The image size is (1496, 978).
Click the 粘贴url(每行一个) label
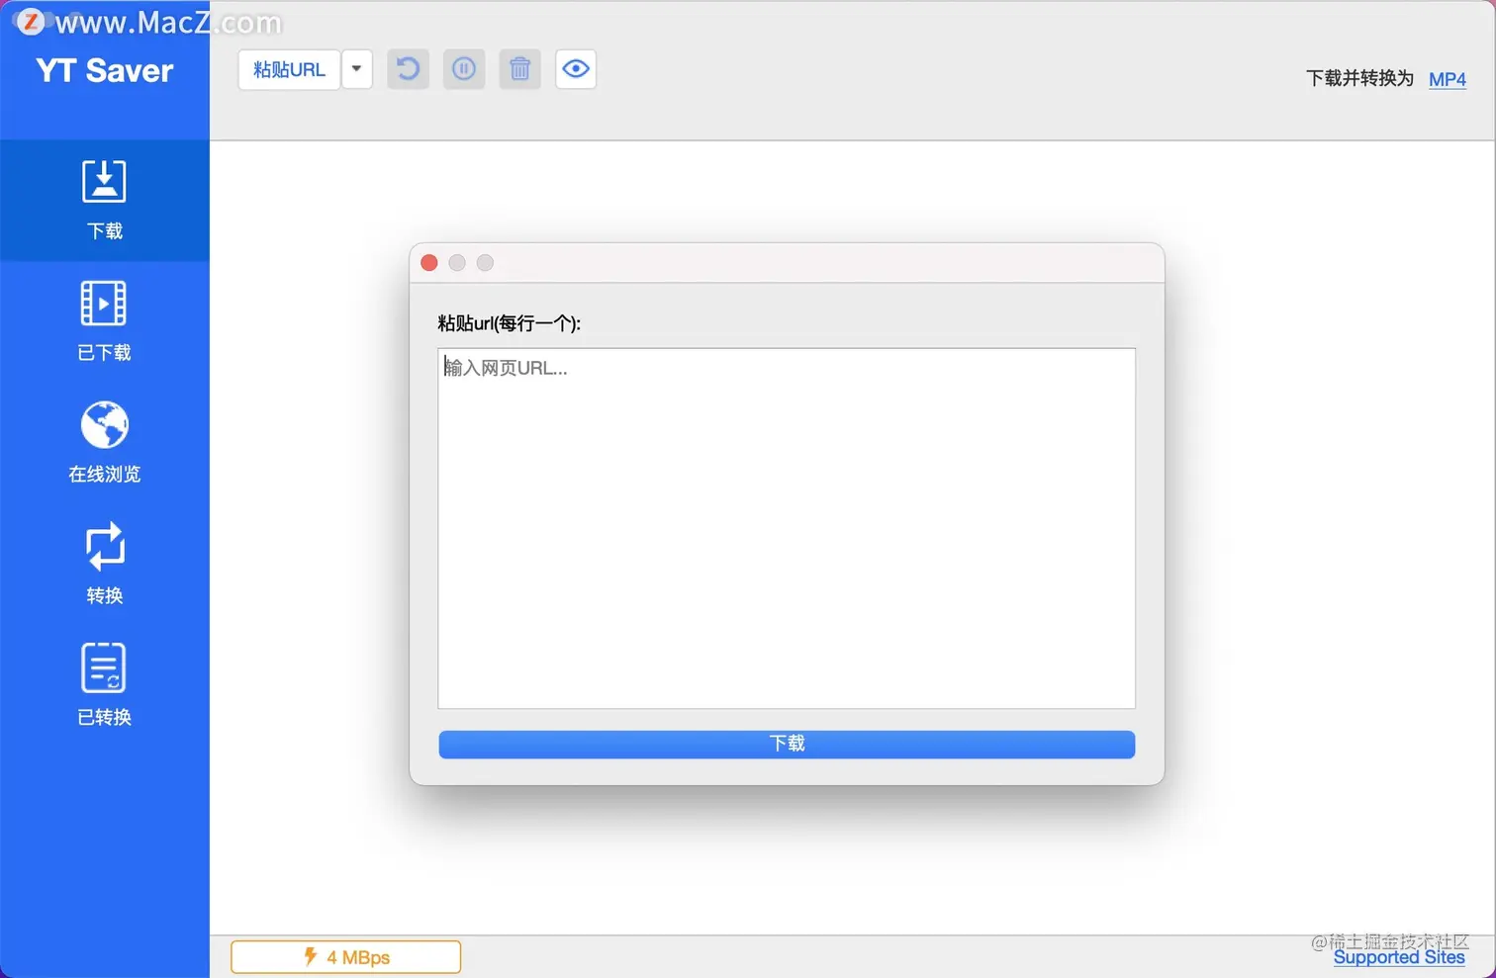[510, 323]
